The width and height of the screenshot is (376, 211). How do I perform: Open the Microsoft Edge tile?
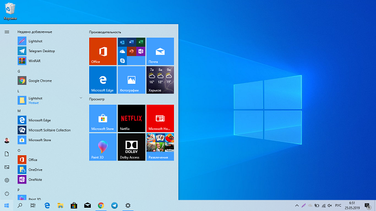click(x=103, y=80)
